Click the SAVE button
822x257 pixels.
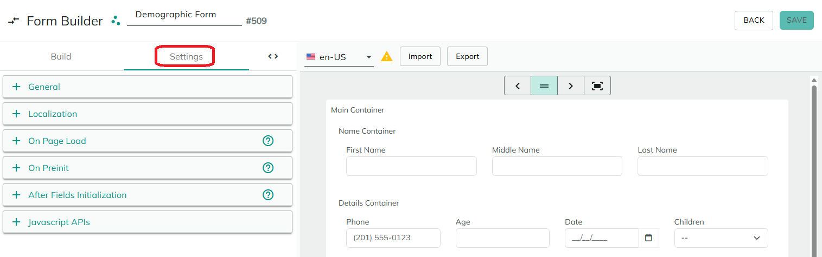[x=796, y=20]
